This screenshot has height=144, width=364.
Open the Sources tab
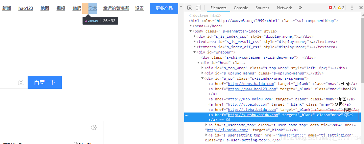click(x=262, y=8)
